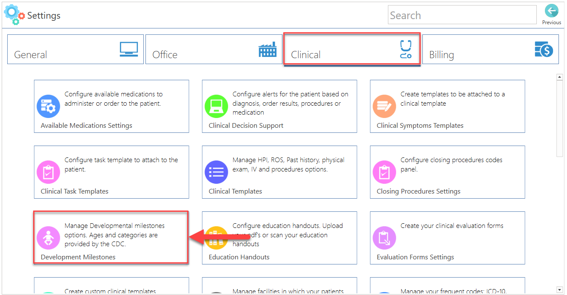Switch to the Office tab
This screenshot has height=295, width=567.
(x=214, y=49)
